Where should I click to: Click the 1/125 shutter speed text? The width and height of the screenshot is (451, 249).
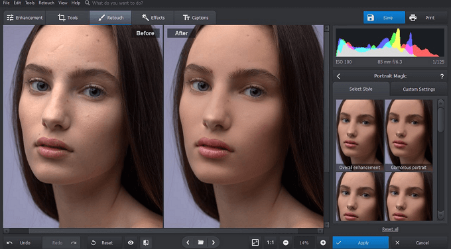(438, 62)
